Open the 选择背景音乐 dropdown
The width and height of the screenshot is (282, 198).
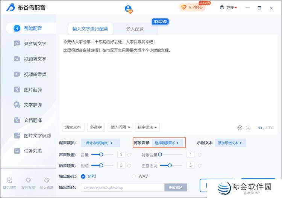pyautogui.click(x=168, y=143)
